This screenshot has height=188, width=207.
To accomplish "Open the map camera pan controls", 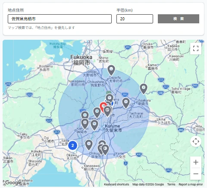I will (x=196, y=141).
